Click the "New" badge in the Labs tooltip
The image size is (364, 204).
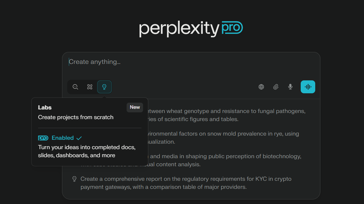coord(135,107)
